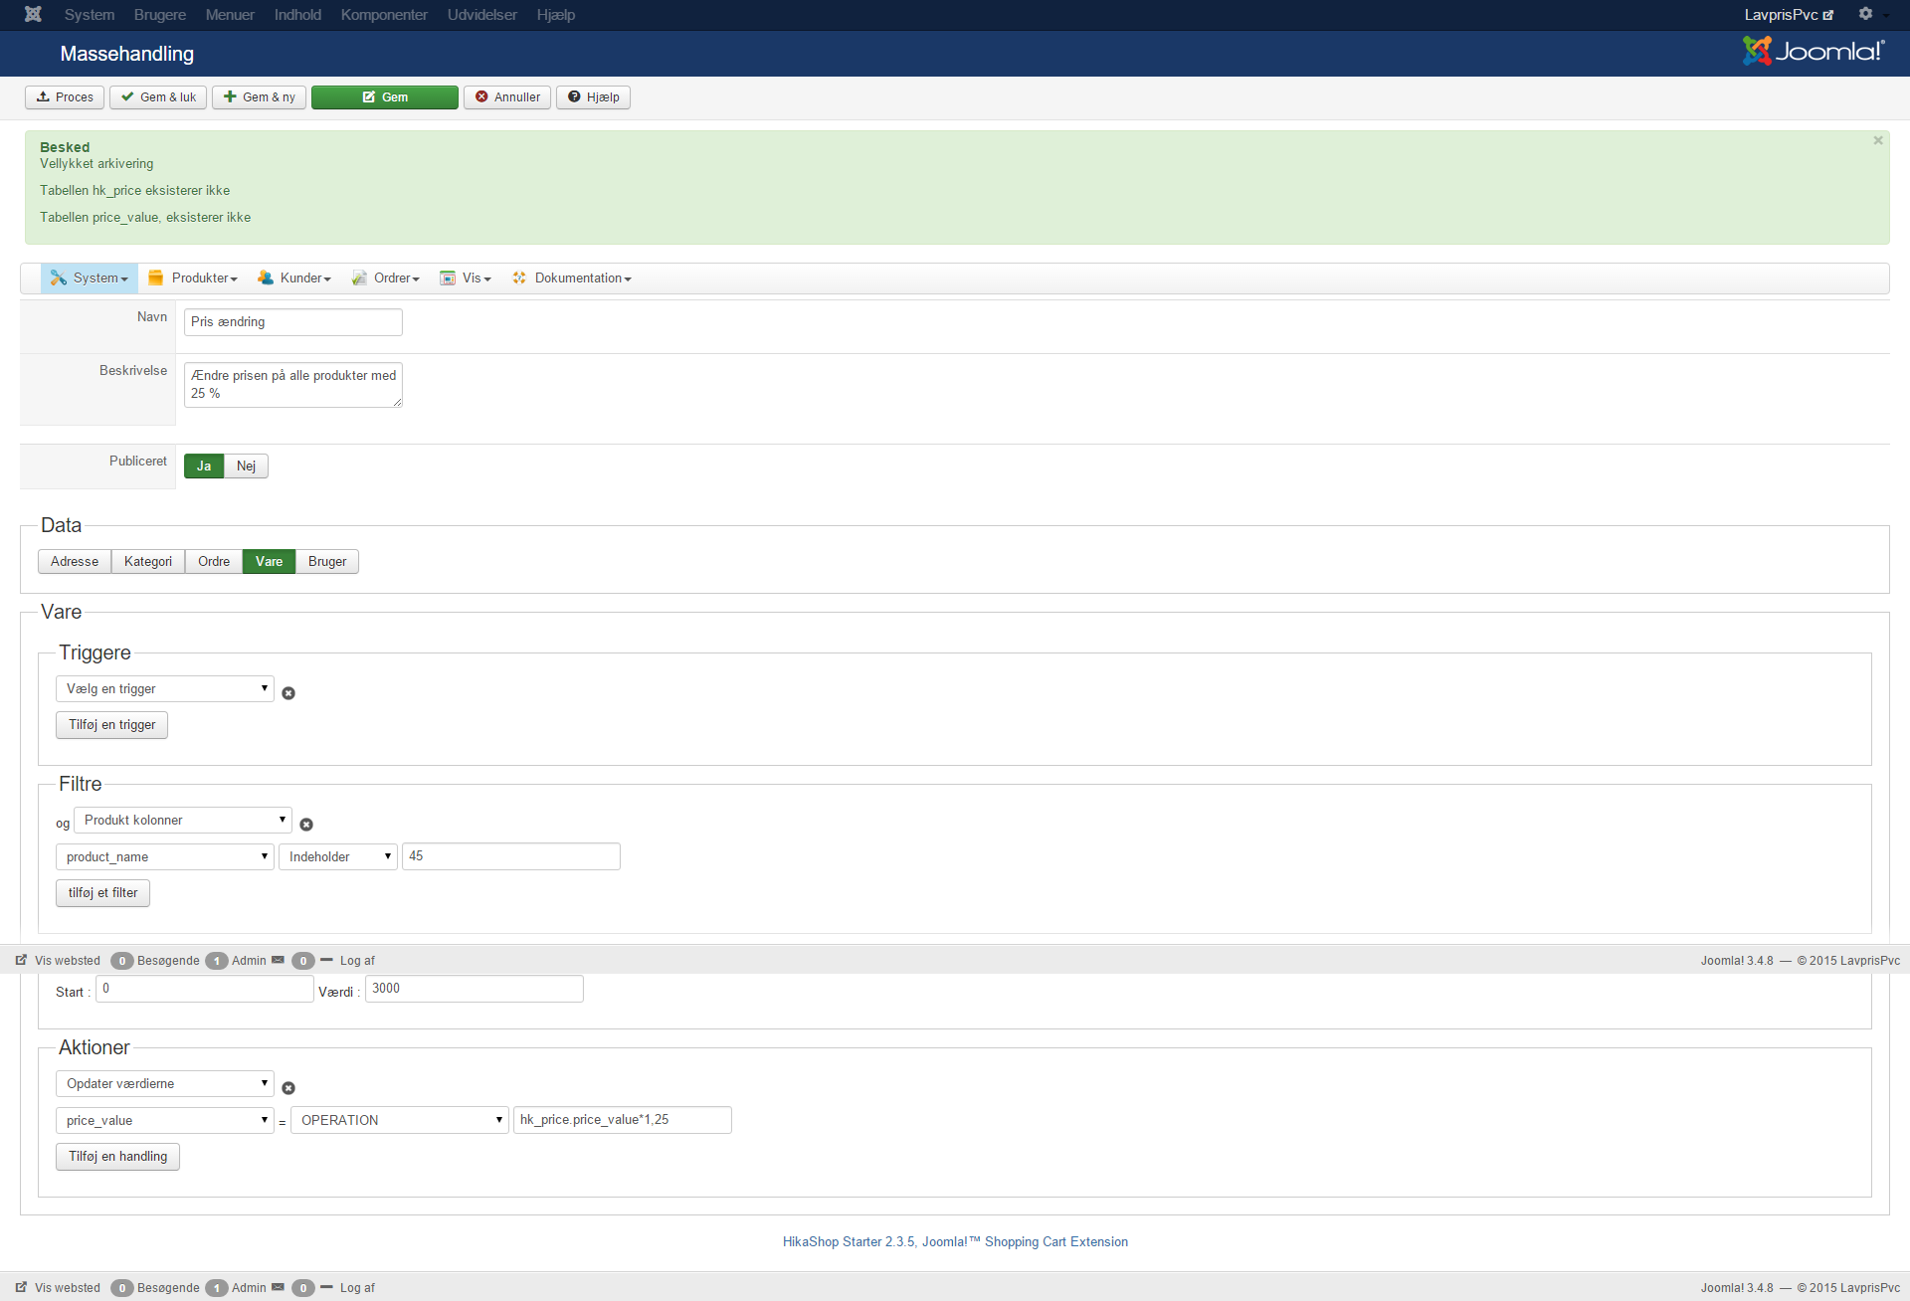Switch to the Kategori data tab
The image size is (1910, 1301).
point(148,562)
